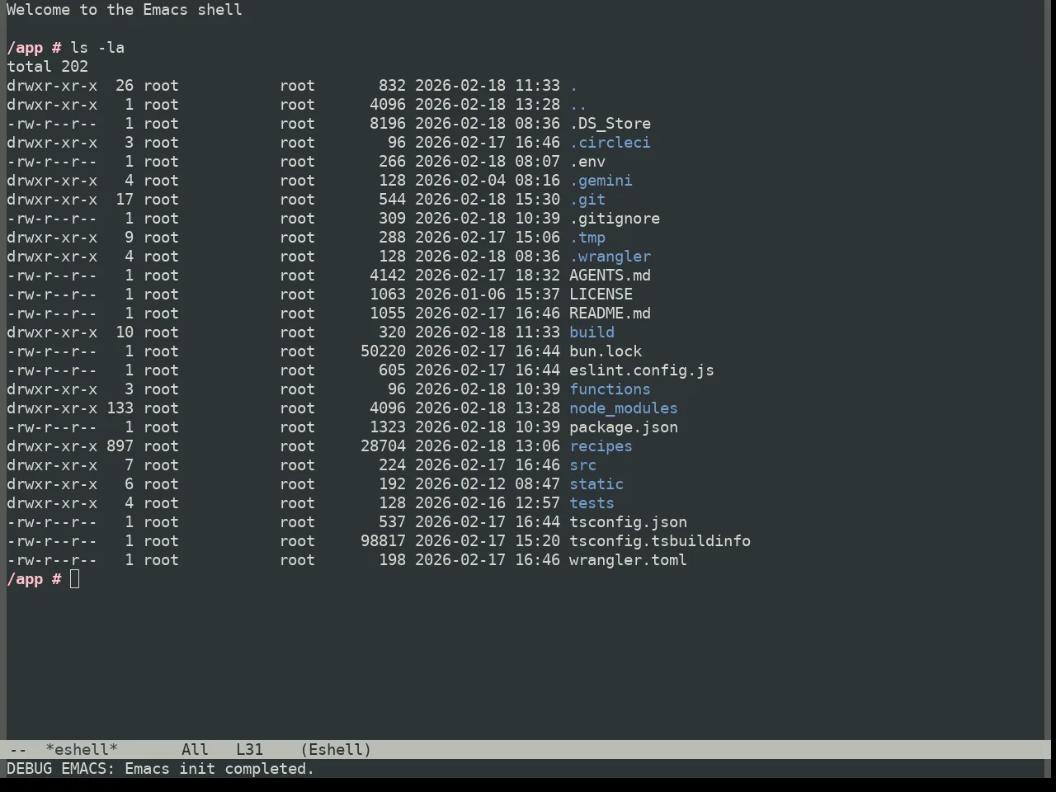Click size 50220 of bun.lock
This screenshot has width=1056, height=792.
pyautogui.click(x=383, y=351)
